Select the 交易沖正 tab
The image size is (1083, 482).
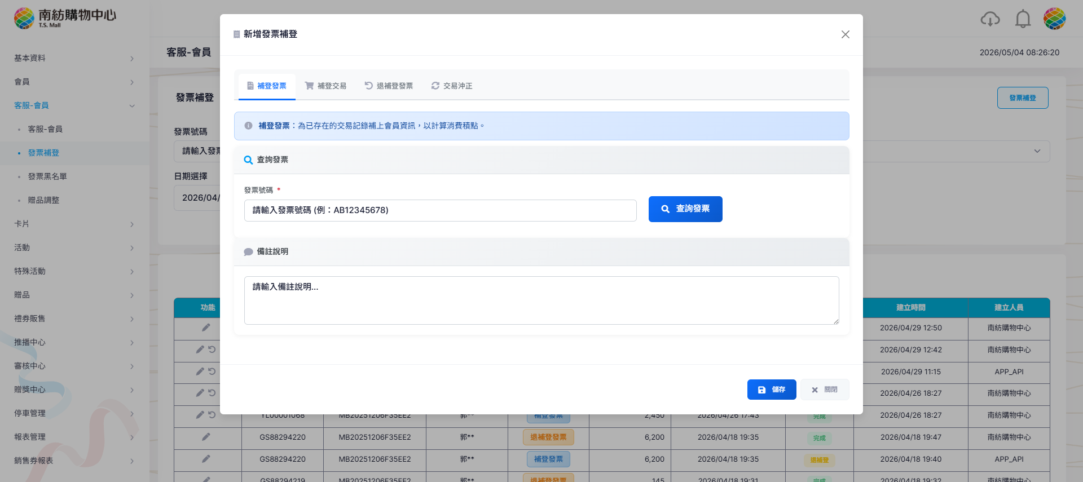(x=452, y=86)
